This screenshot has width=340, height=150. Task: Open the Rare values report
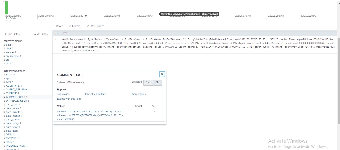pyautogui.click(x=139, y=94)
